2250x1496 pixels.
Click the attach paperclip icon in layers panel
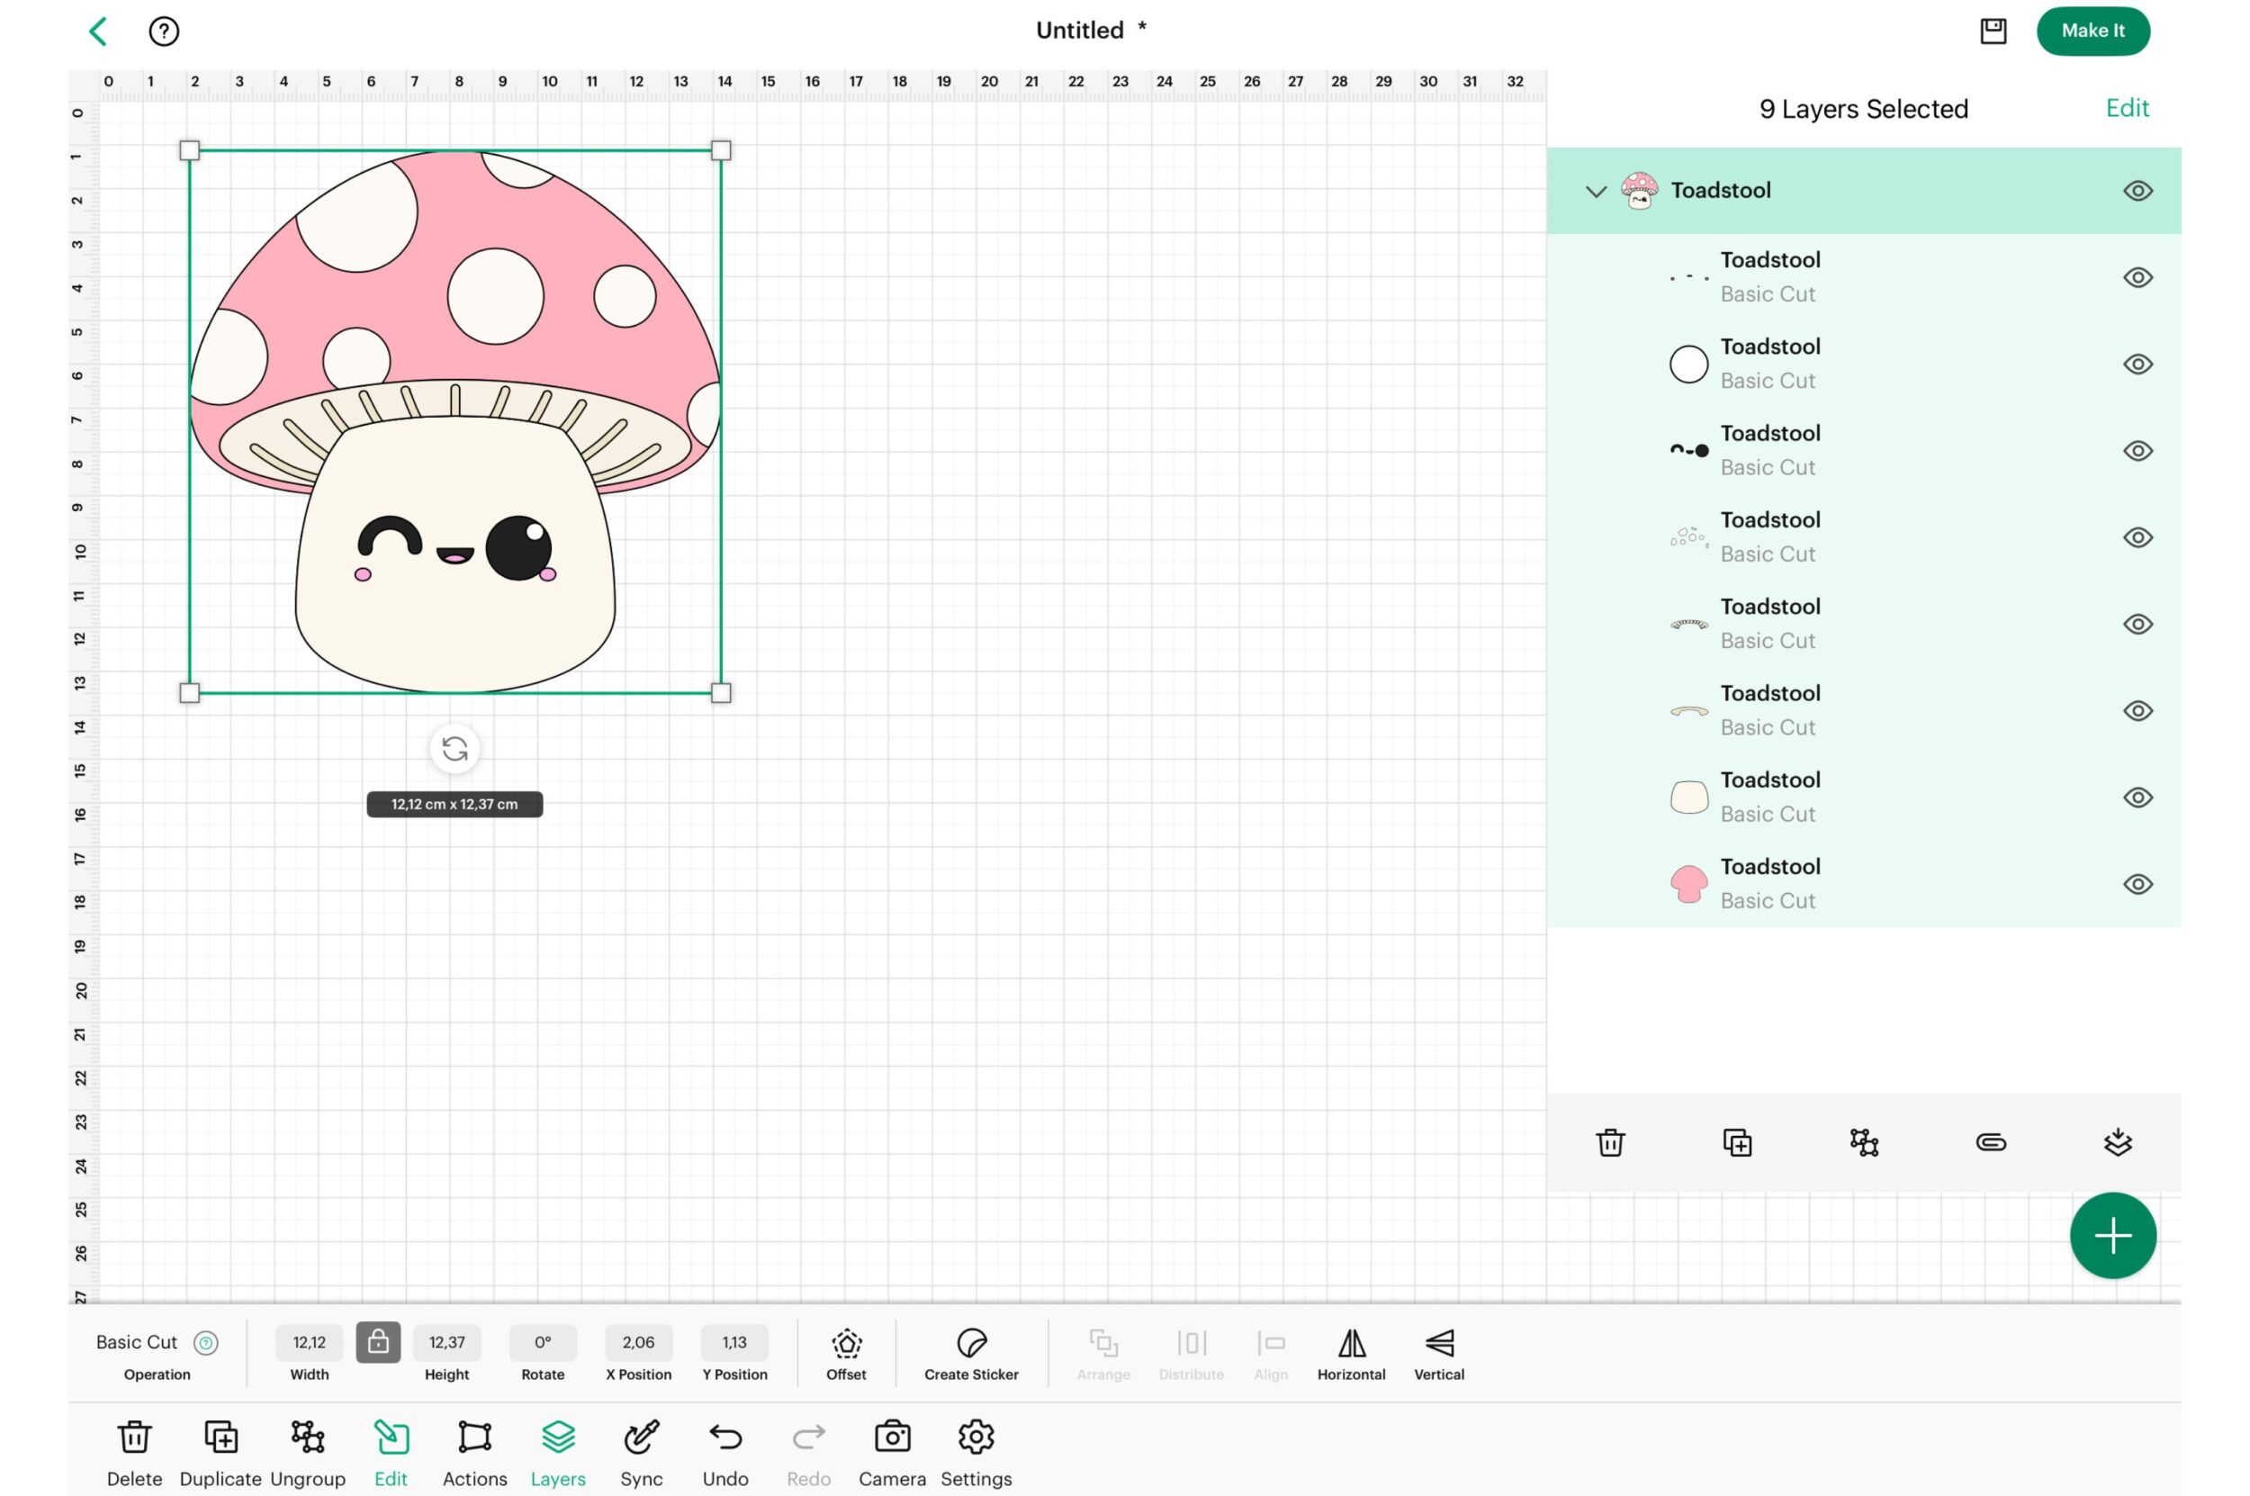[x=1991, y=1142]
